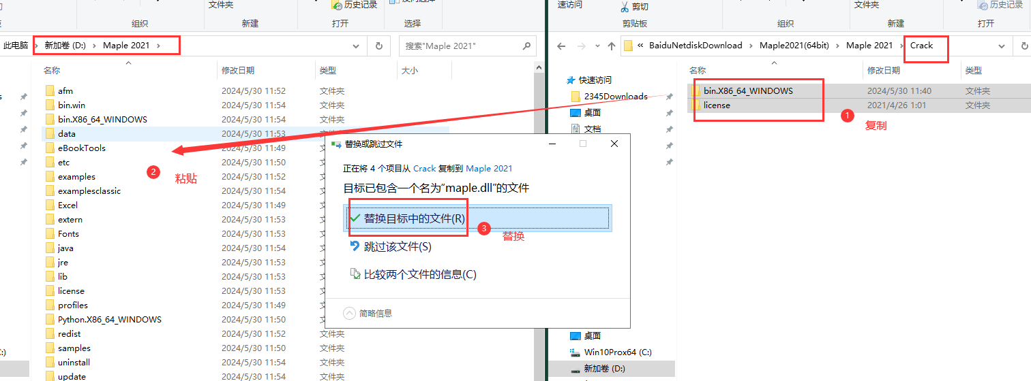Expand the 简略信息 chevron in dialog
Image resolution: width=1031 pixels, height=381 pixels.
[350, 313]
